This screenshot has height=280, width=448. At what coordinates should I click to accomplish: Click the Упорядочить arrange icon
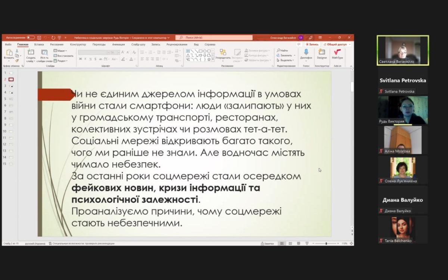pyautogui.click(x=223, y=53)
